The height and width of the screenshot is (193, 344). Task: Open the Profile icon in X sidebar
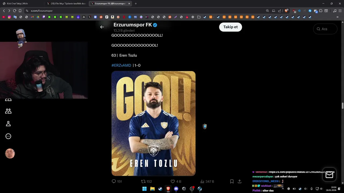(x=8, y=124)
